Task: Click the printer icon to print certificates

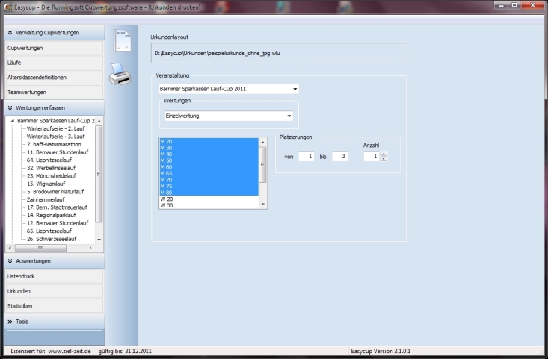Action: click(120, 74)
